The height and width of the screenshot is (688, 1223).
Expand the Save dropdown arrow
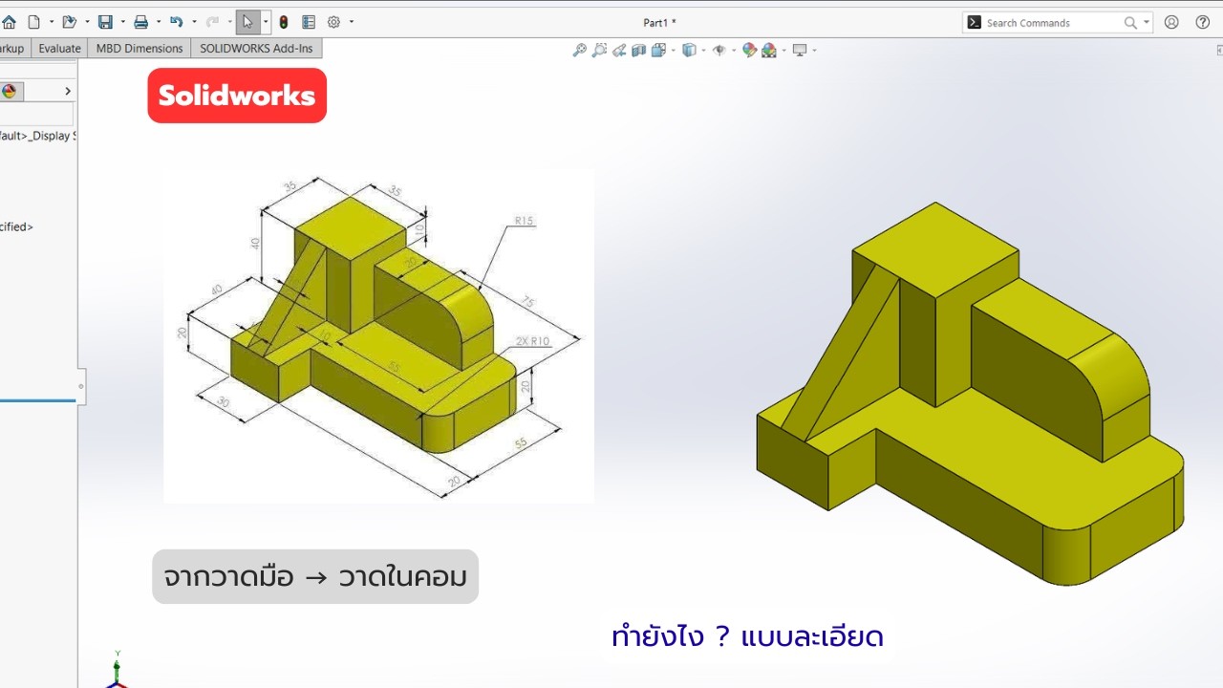click(122, 22)
